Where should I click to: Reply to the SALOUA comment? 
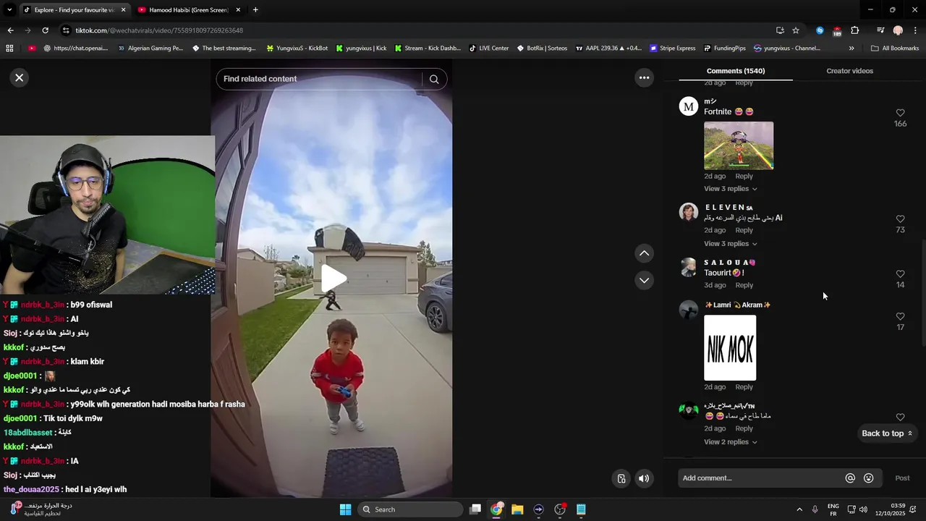pos(744,285)
